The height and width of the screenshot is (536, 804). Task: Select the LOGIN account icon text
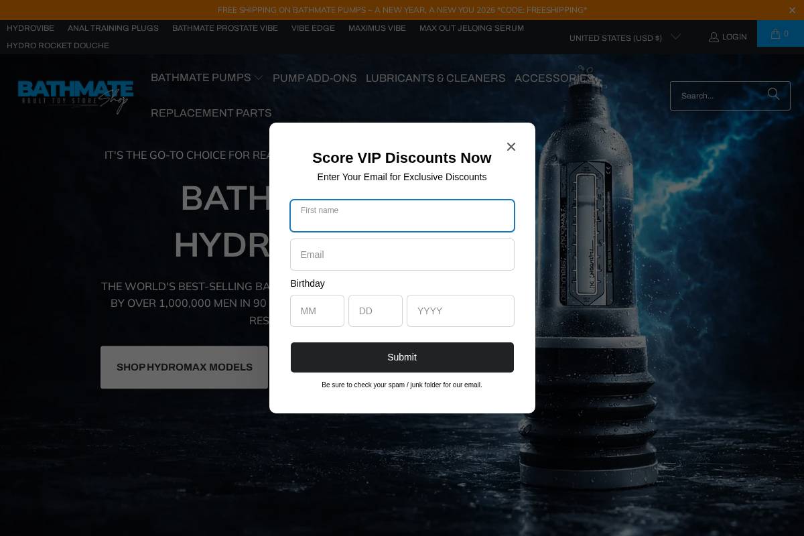coord(734,37)
